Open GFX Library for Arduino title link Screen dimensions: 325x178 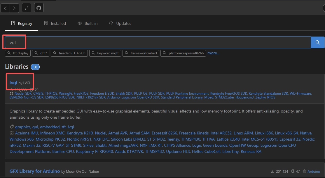click(x=35, y=171)
